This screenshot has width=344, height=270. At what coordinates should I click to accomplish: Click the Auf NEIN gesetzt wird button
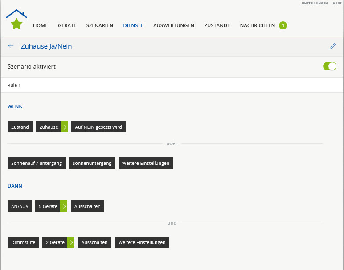pos(98,127)
